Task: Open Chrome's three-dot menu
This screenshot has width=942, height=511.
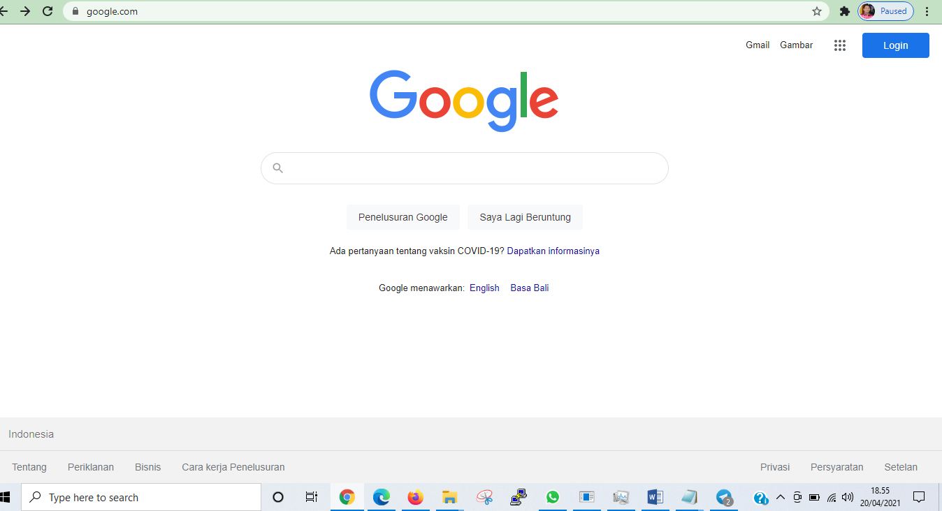Action: [x=926, y=11]
